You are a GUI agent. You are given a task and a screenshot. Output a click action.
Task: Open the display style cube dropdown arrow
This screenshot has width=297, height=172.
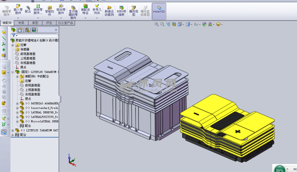pyautogui.click(x=192, y=24)
